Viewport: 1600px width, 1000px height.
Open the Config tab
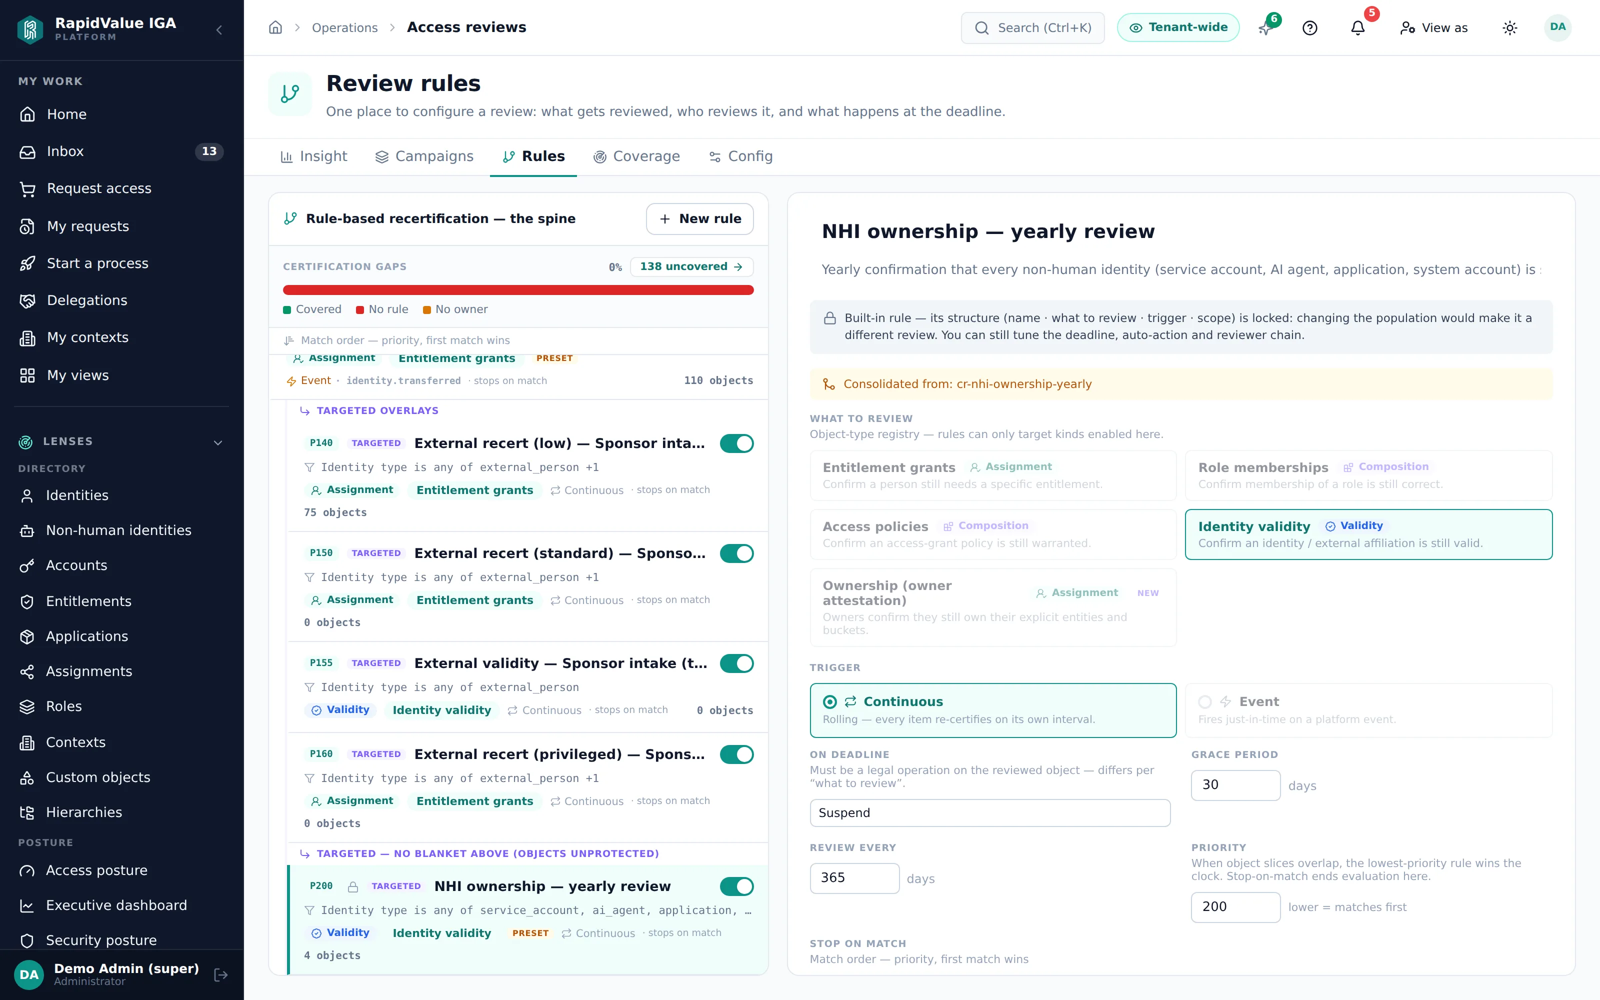[740, 156]
